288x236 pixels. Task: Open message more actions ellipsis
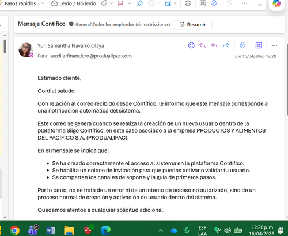(275, 45)
